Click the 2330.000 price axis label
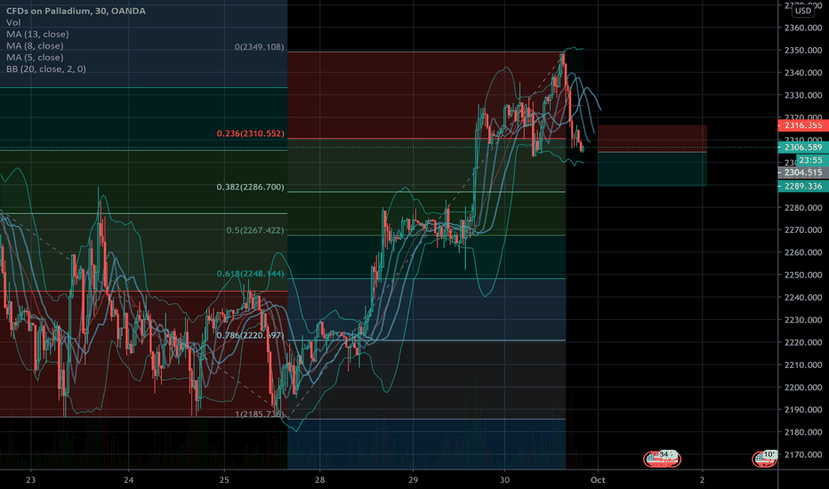The height and width of the screenshot is (489, 829). (803, 96)
